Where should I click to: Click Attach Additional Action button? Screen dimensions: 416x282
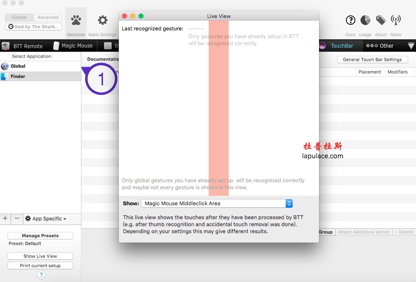(x=363, y=232)
